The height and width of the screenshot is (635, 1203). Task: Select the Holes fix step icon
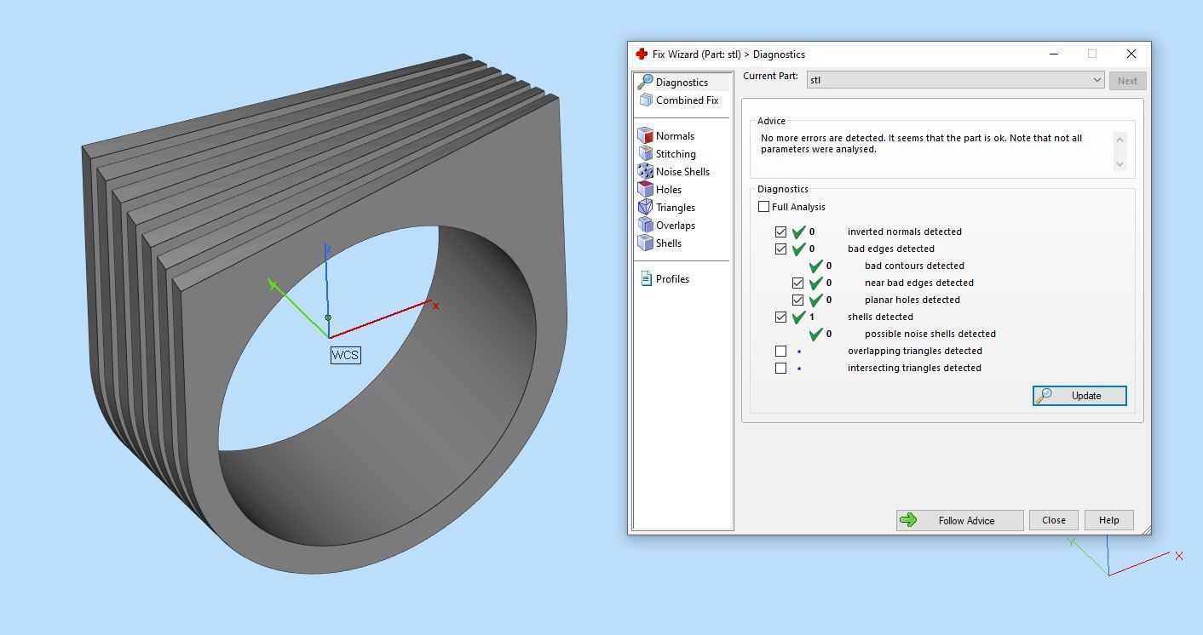pos(646,189)
